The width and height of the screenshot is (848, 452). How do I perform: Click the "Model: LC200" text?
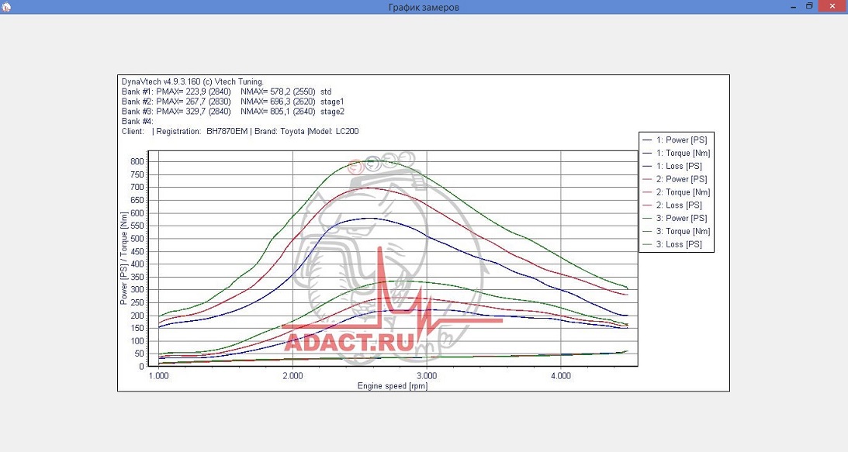click(x=334, y=131)
